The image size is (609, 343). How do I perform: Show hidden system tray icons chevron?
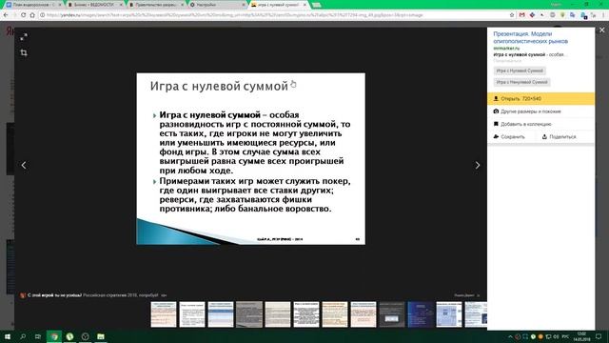(x=510, y=336)
